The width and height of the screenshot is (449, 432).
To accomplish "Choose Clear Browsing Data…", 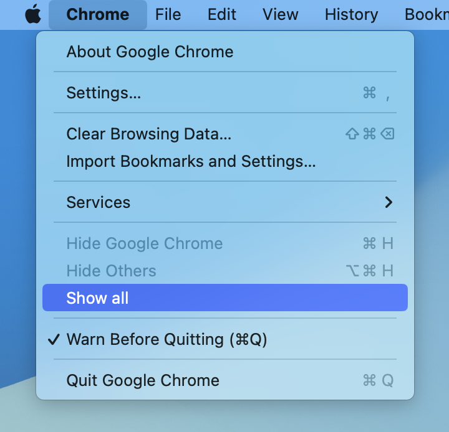I will point(225,134).
